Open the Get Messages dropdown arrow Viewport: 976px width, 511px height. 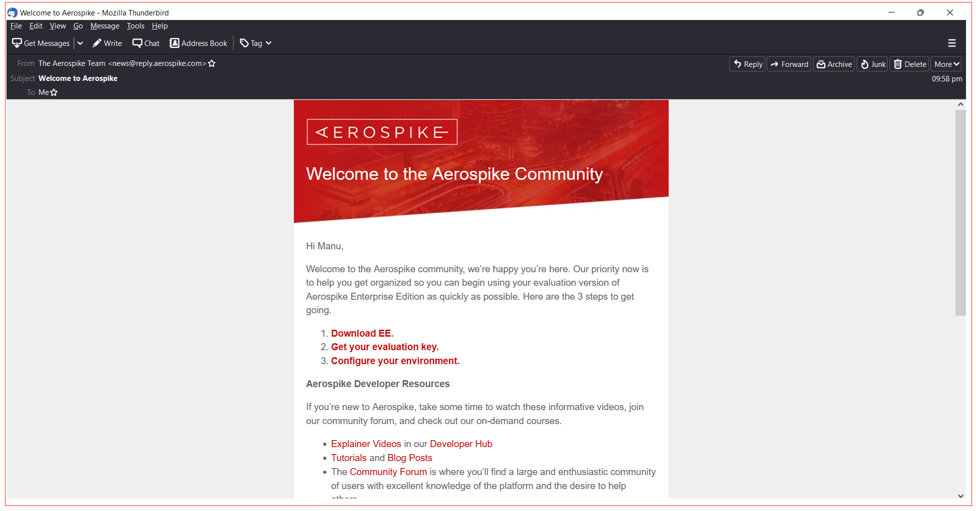click(80, 43)
